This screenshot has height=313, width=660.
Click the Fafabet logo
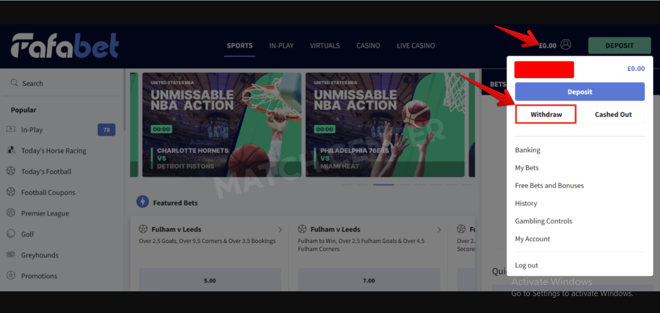65,46
